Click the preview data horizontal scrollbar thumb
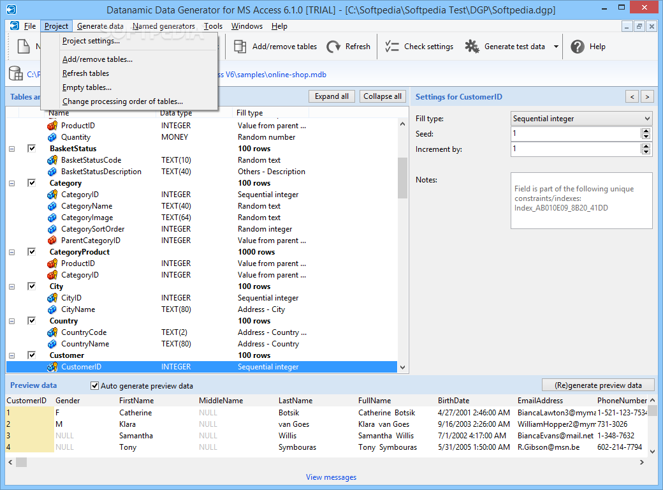The image size is (663, 490). coord(22,462)
